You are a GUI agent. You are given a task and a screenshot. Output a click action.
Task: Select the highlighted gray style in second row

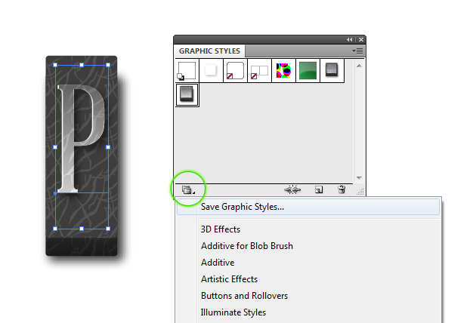click(187, 94)
